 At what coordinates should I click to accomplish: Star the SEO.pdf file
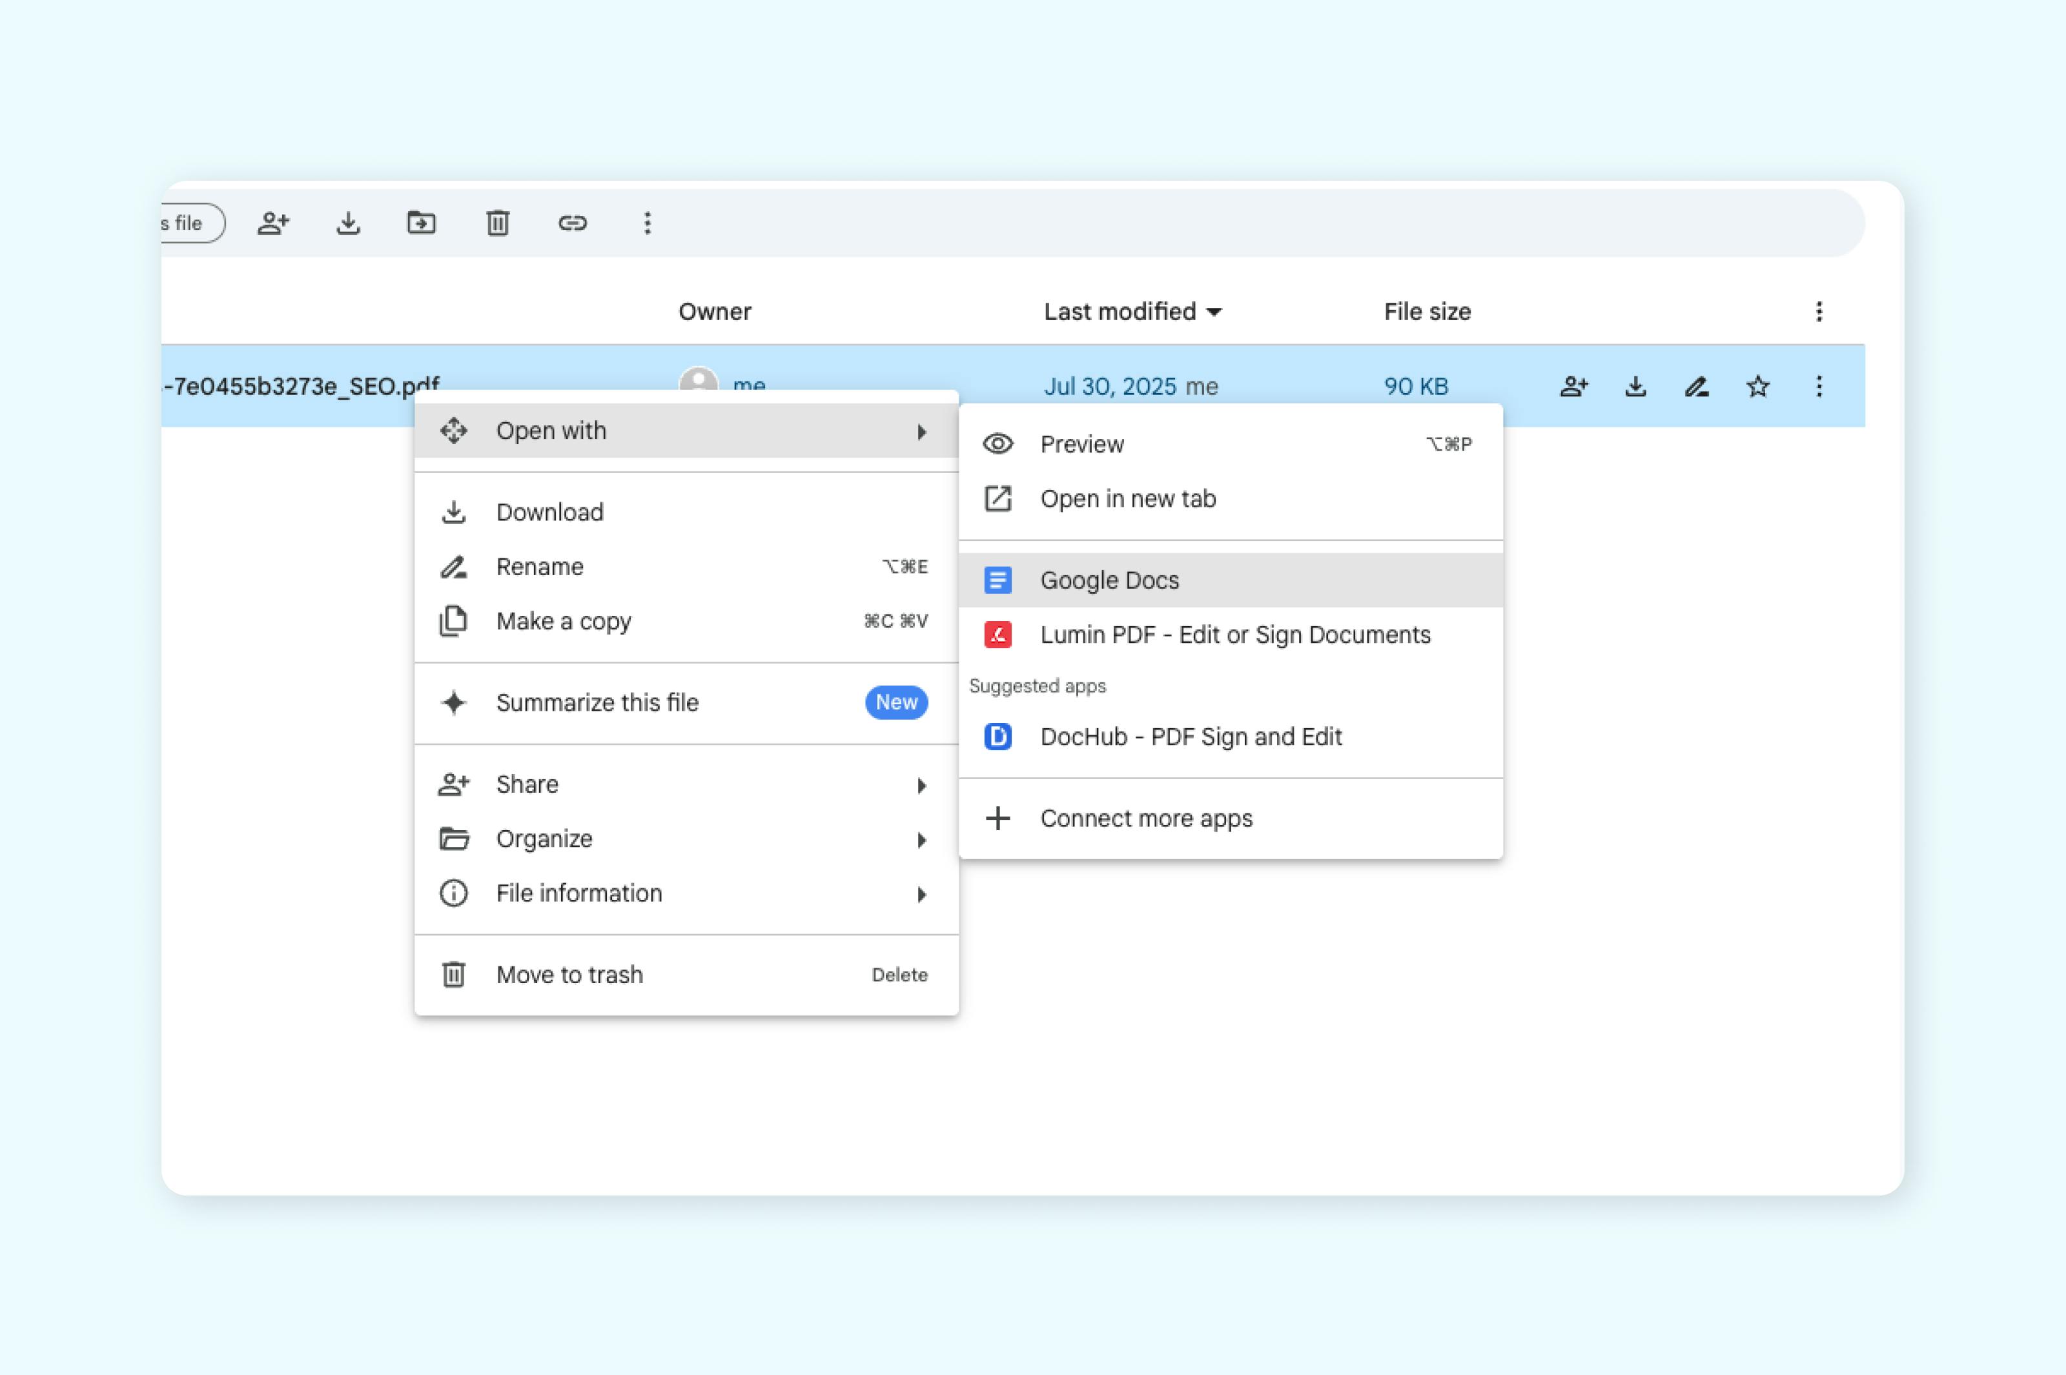pos(1757,386)
